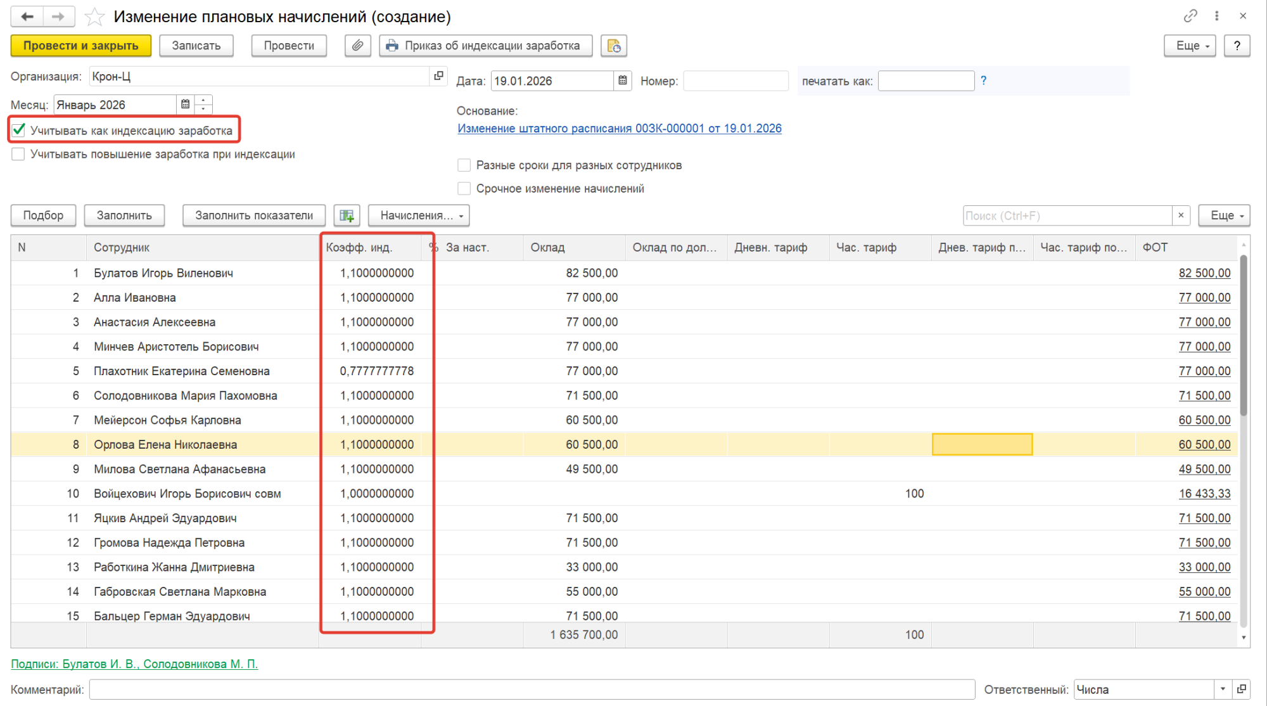Uncheck Учитывать как индексацию заработка
Screen dimensions: 1267x706
click(x=19, y=131)
